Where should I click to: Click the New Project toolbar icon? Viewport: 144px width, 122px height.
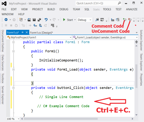coord(21,20)
